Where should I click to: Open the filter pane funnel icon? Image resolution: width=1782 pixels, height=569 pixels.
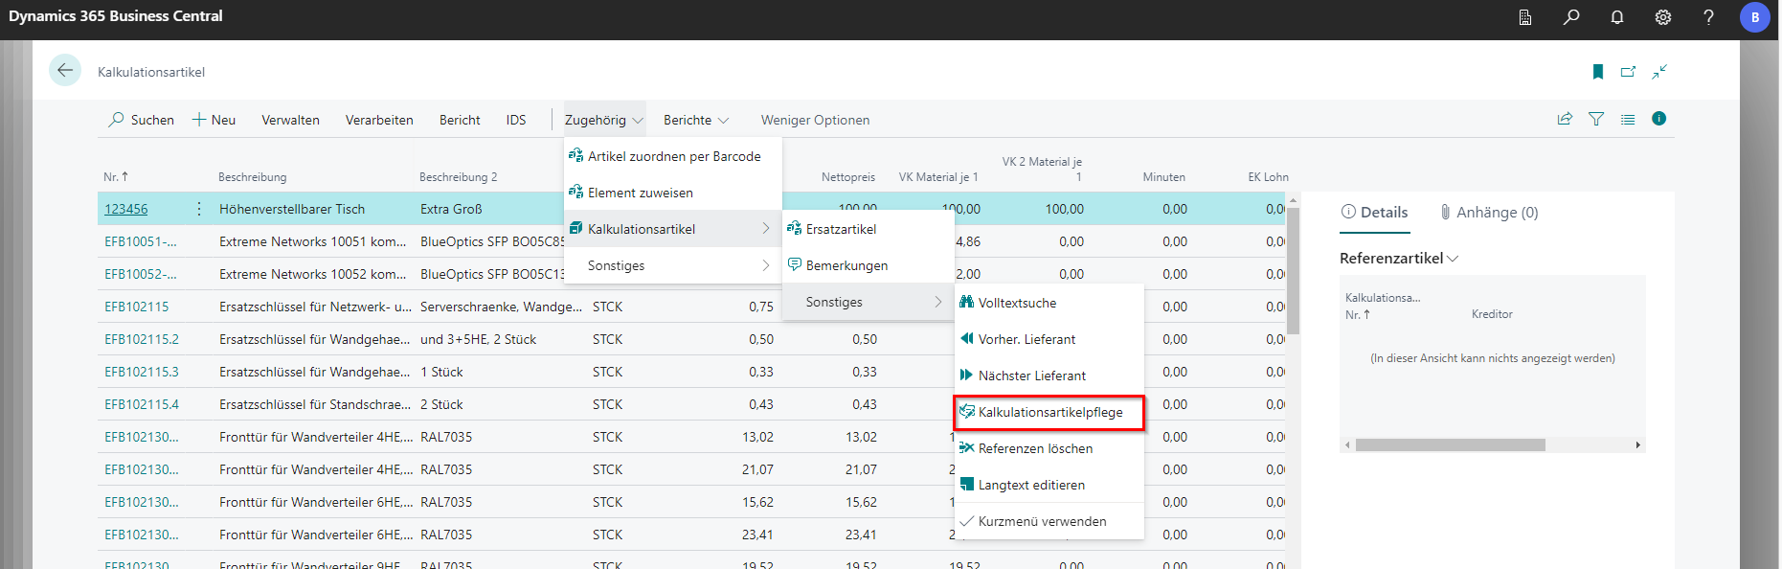(1596, 119)
